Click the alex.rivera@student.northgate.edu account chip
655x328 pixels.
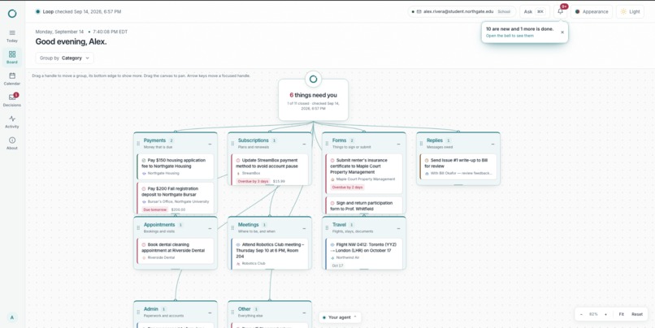[x=462, y=11]
